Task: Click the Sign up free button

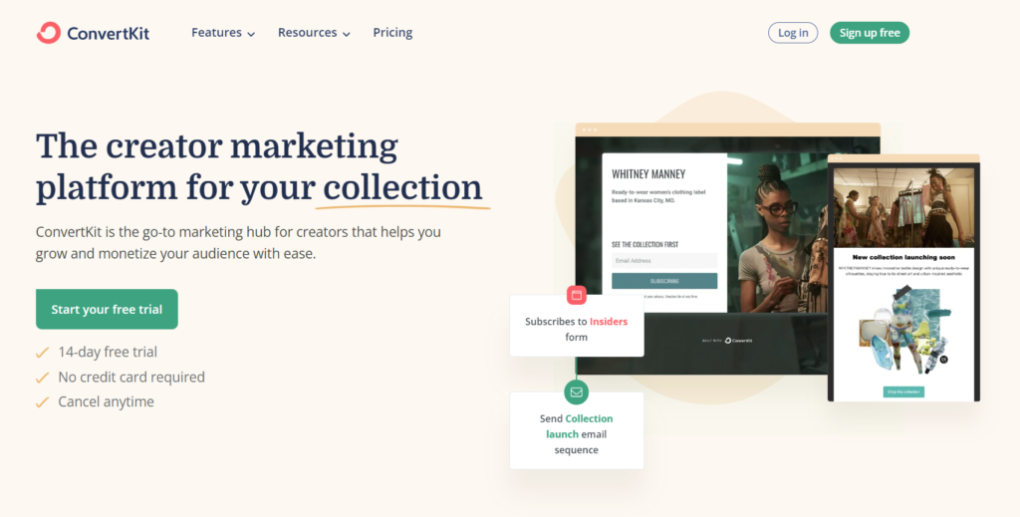Action: (x=870, y=33)
